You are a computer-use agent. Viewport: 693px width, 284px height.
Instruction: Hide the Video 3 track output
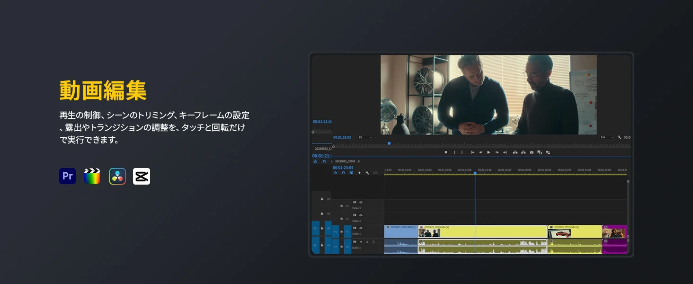coord(361,202)
